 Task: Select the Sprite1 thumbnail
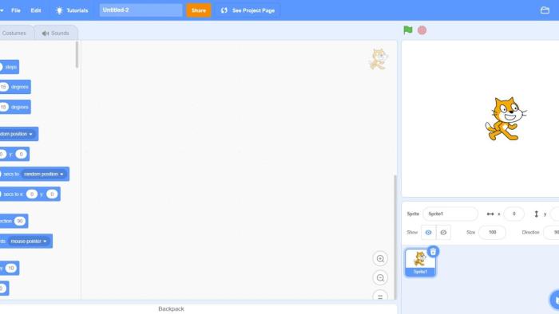[x=420, y=262]
